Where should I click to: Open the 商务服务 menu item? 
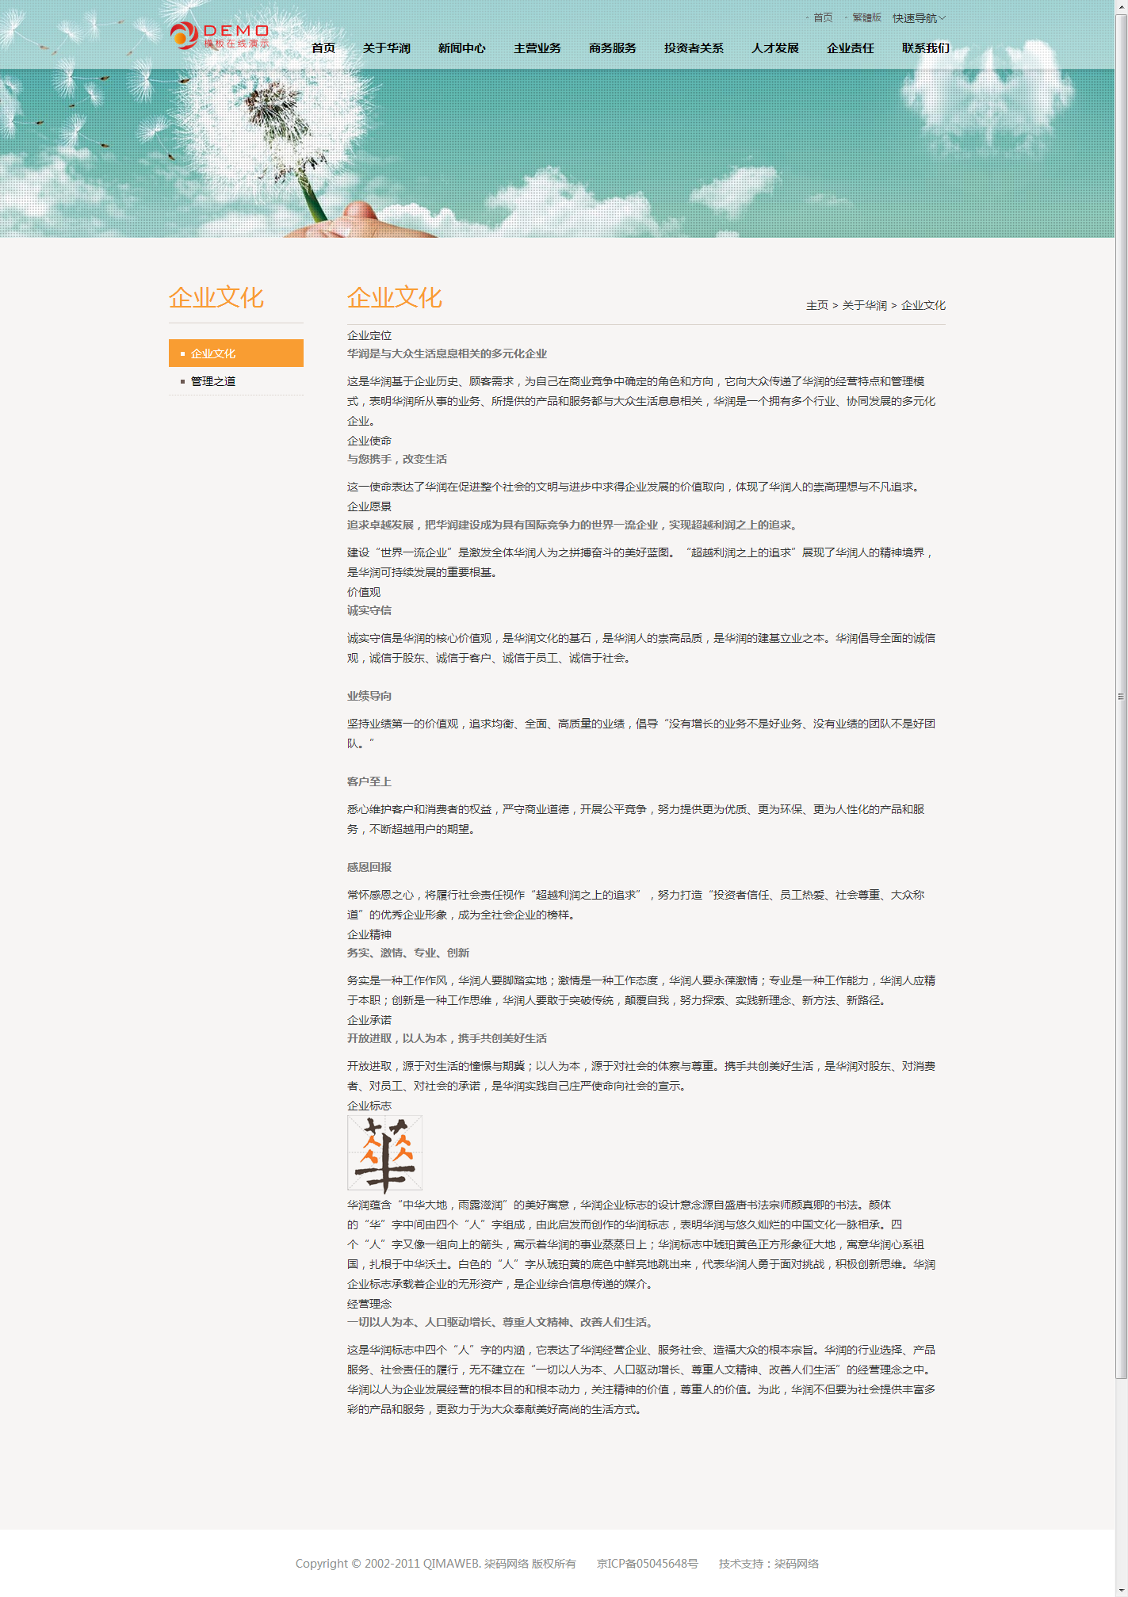point(613,48)
